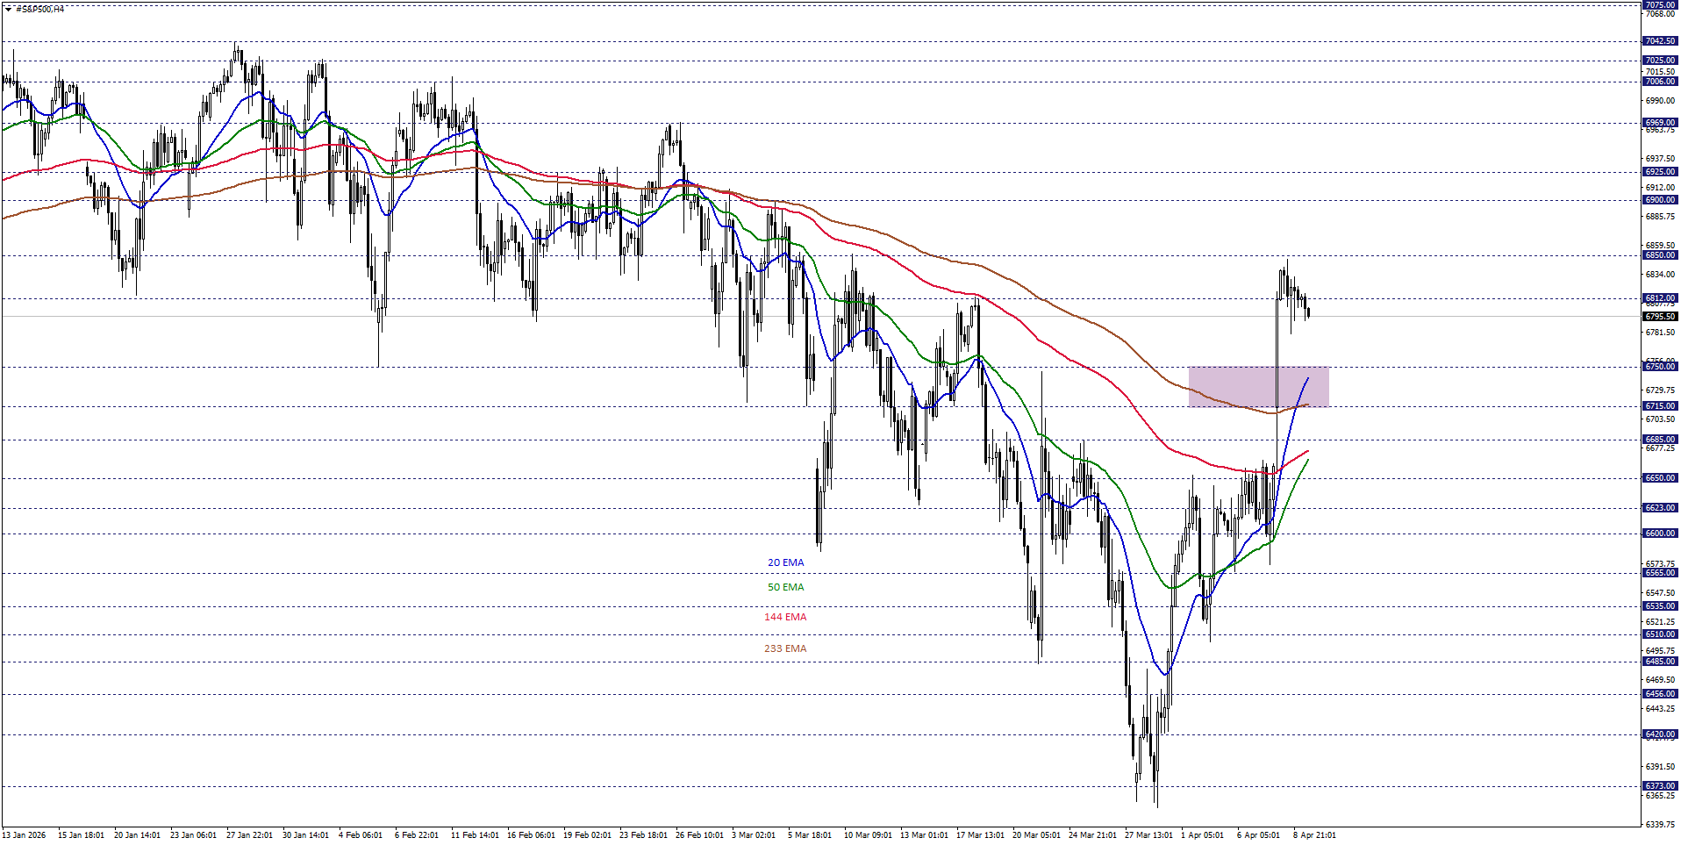Select the #S&P500,H4 symbol label

point(39,10)
